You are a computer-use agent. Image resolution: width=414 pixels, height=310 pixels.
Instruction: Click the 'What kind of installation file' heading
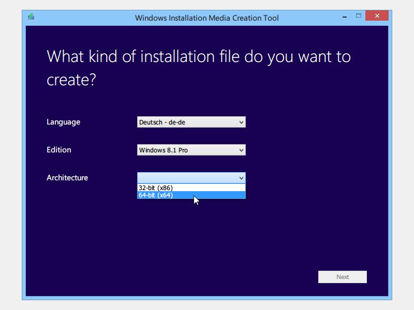(x=199, y=68)
